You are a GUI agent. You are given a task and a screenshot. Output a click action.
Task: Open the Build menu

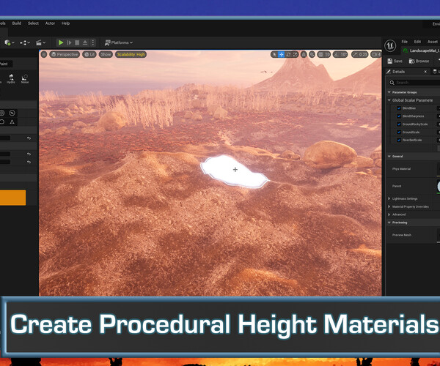(x=17, y=23)
